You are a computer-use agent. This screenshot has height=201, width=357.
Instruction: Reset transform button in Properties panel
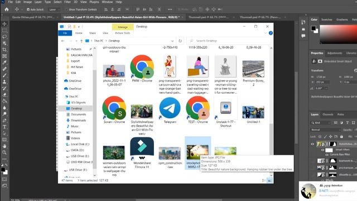[x=355, y=70]
